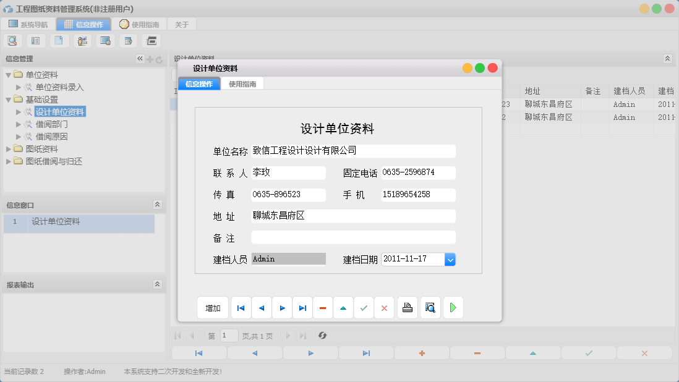Confirm the record with the green checkmark
679x382 pixels.
(x=364, y=307)
